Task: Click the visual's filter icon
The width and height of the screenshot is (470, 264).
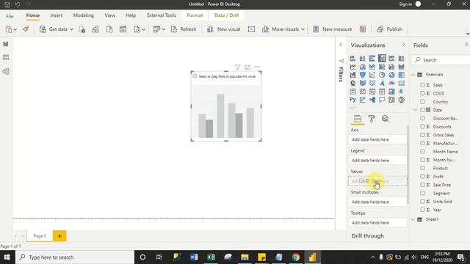Action: [x=237, y=67]
